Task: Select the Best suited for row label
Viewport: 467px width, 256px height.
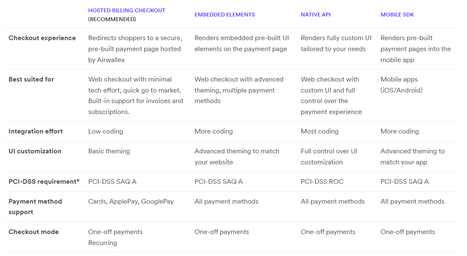Action: [31, 79]
